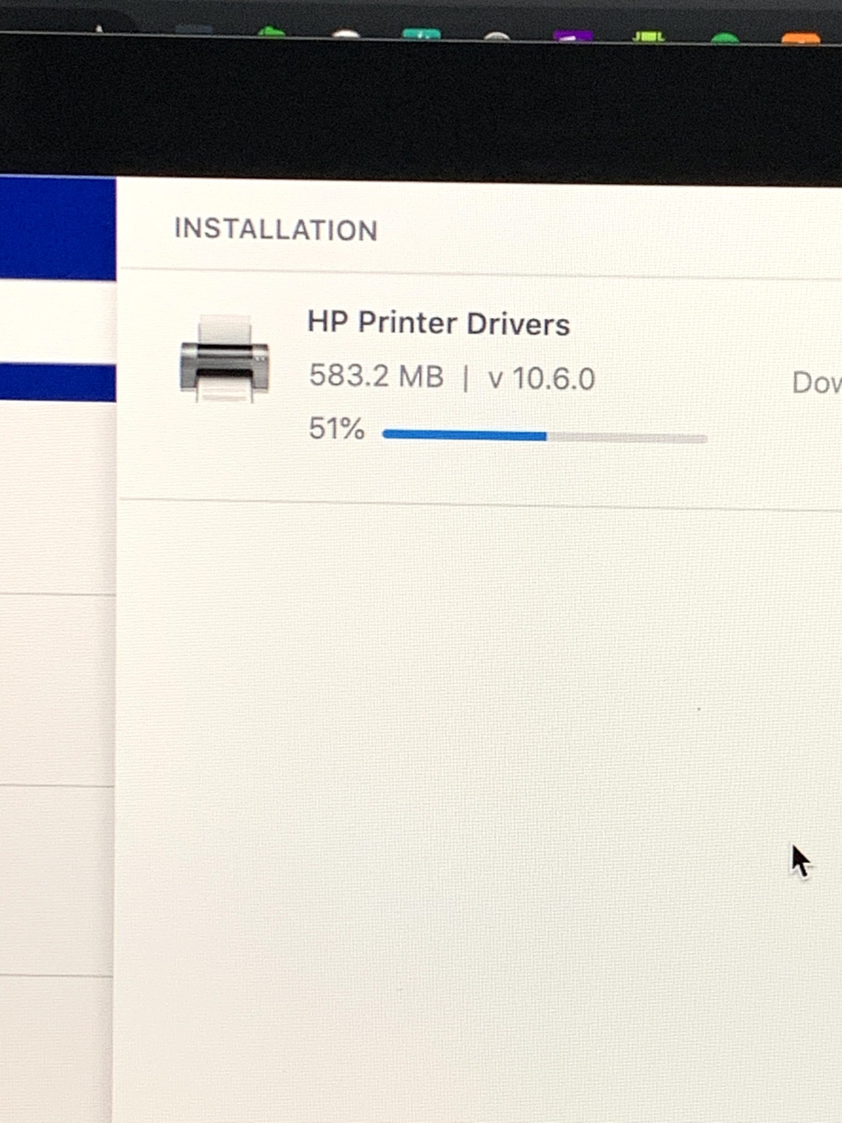Click the HP printer icon
This screenshot has width=842, height=1123.
[x=225, y=358]
